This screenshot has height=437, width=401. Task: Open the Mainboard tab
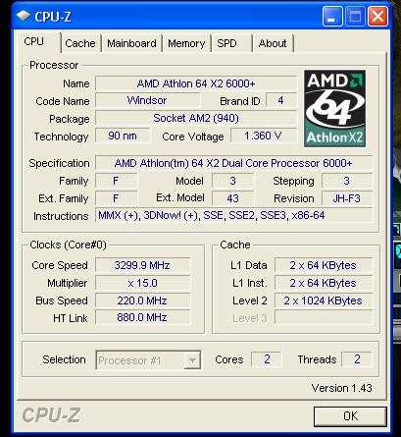[x=131, y=43]
